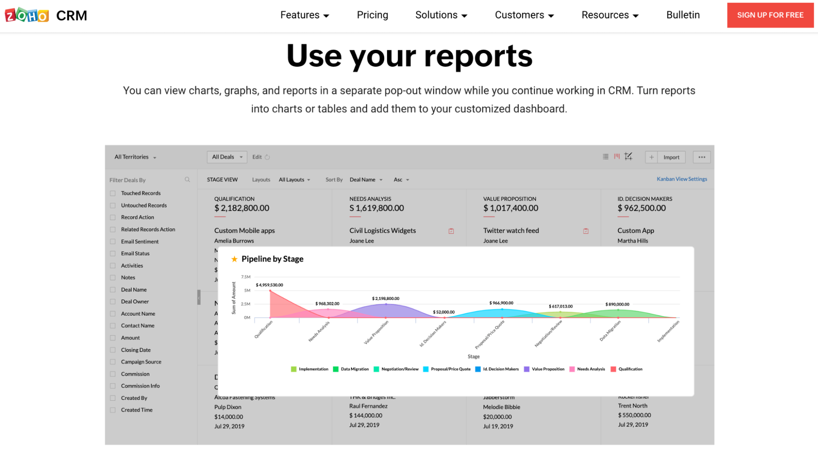Image resolution: width=818 pixels, height=451 pixels.
Task: Open the Features menu in navigation
Action: (304, 15)
